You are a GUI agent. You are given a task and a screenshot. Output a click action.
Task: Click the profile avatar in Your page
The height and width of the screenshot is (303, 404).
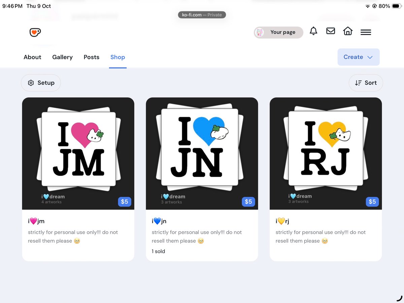260,32
